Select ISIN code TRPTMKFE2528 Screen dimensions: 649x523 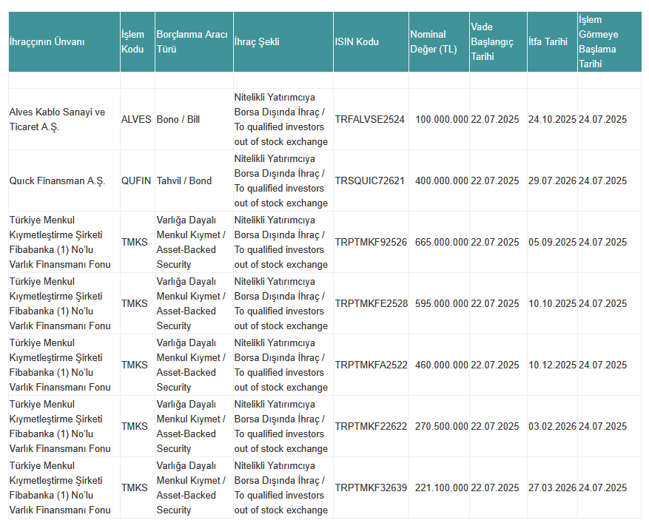(x=371, y=304)
